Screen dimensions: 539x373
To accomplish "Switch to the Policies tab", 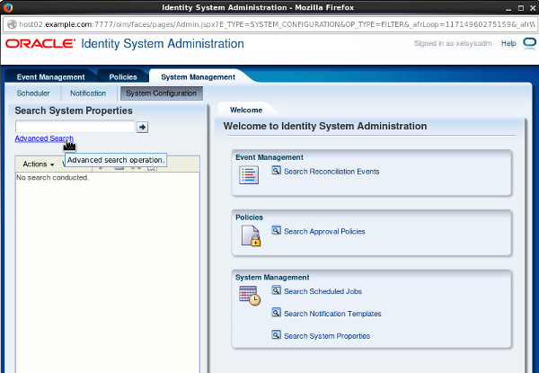I will pos(123,77).
